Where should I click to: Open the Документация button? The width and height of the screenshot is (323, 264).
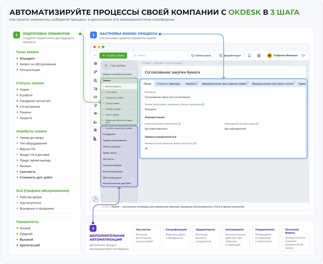[x=230, y=56]
